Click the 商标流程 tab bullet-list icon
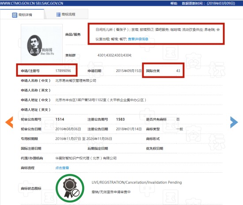The width and height of the screenshot is (243, 205). tap(58, 15)
